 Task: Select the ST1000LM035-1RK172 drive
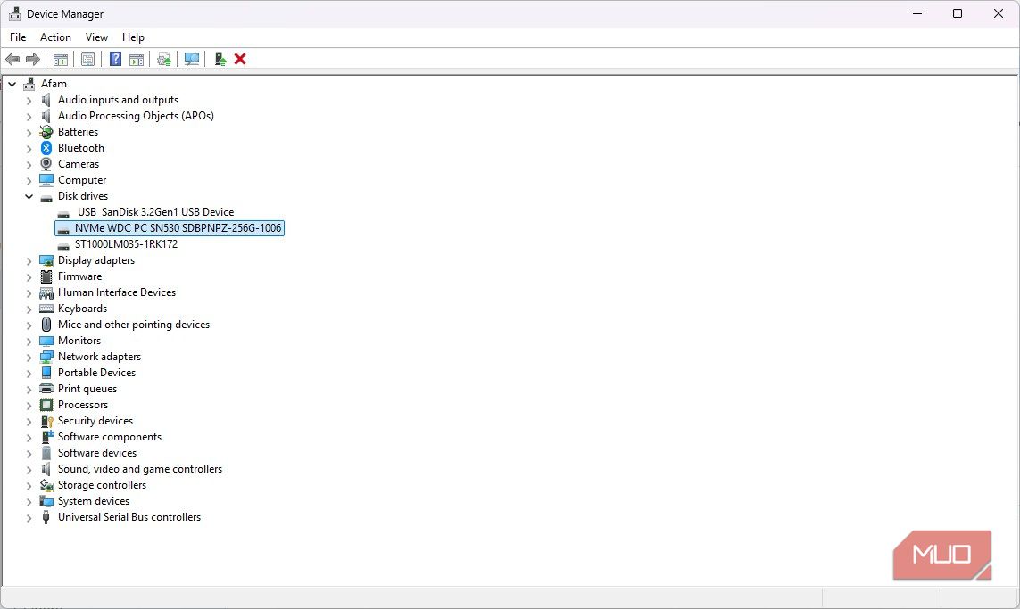(x=126, y=244)
